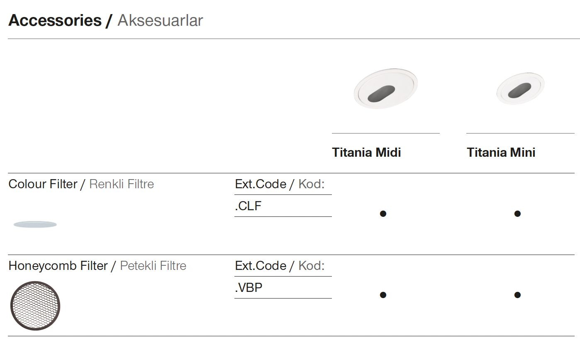Click the .VBP extension code
The height and width of the screenshot is (340, 580).
click(249, 288)
